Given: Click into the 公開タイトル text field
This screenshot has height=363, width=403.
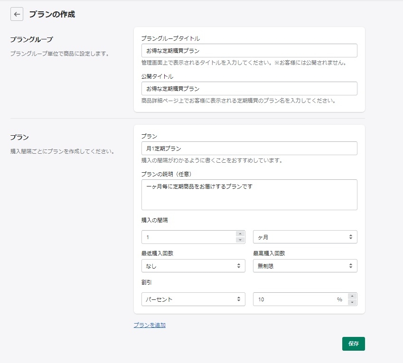Looking at the screenshot, I should pos(249,88).
